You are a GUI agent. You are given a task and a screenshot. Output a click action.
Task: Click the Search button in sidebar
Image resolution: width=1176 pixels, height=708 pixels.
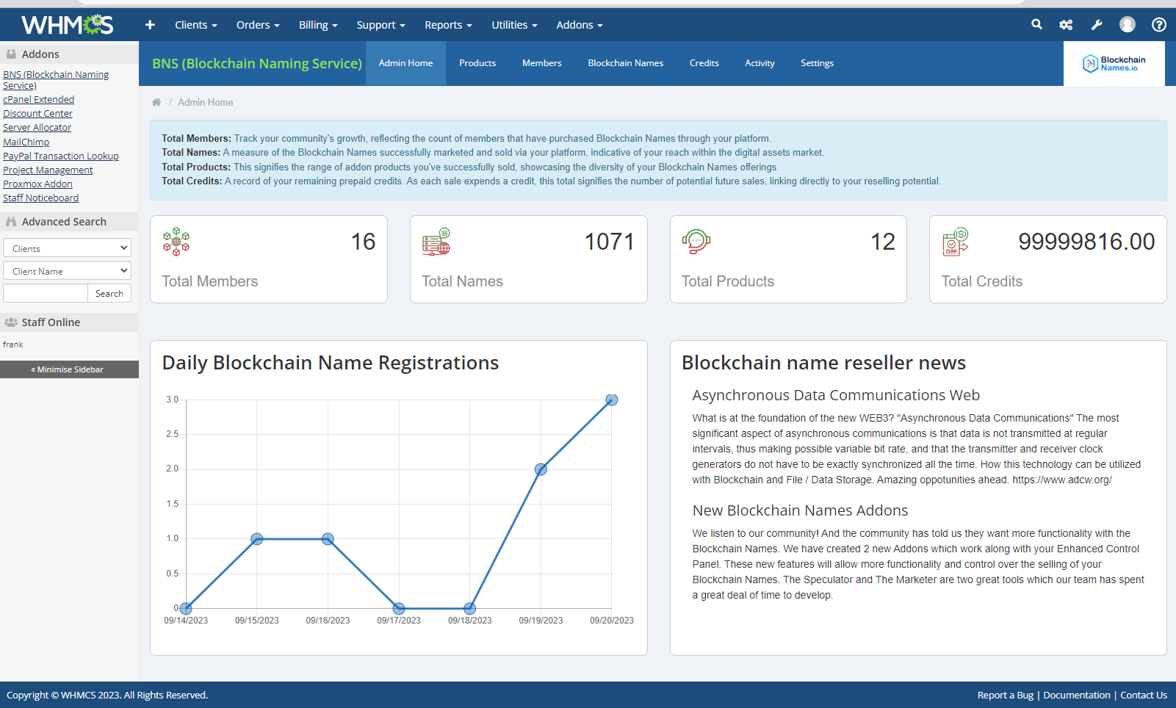click(x=109, y=293)
